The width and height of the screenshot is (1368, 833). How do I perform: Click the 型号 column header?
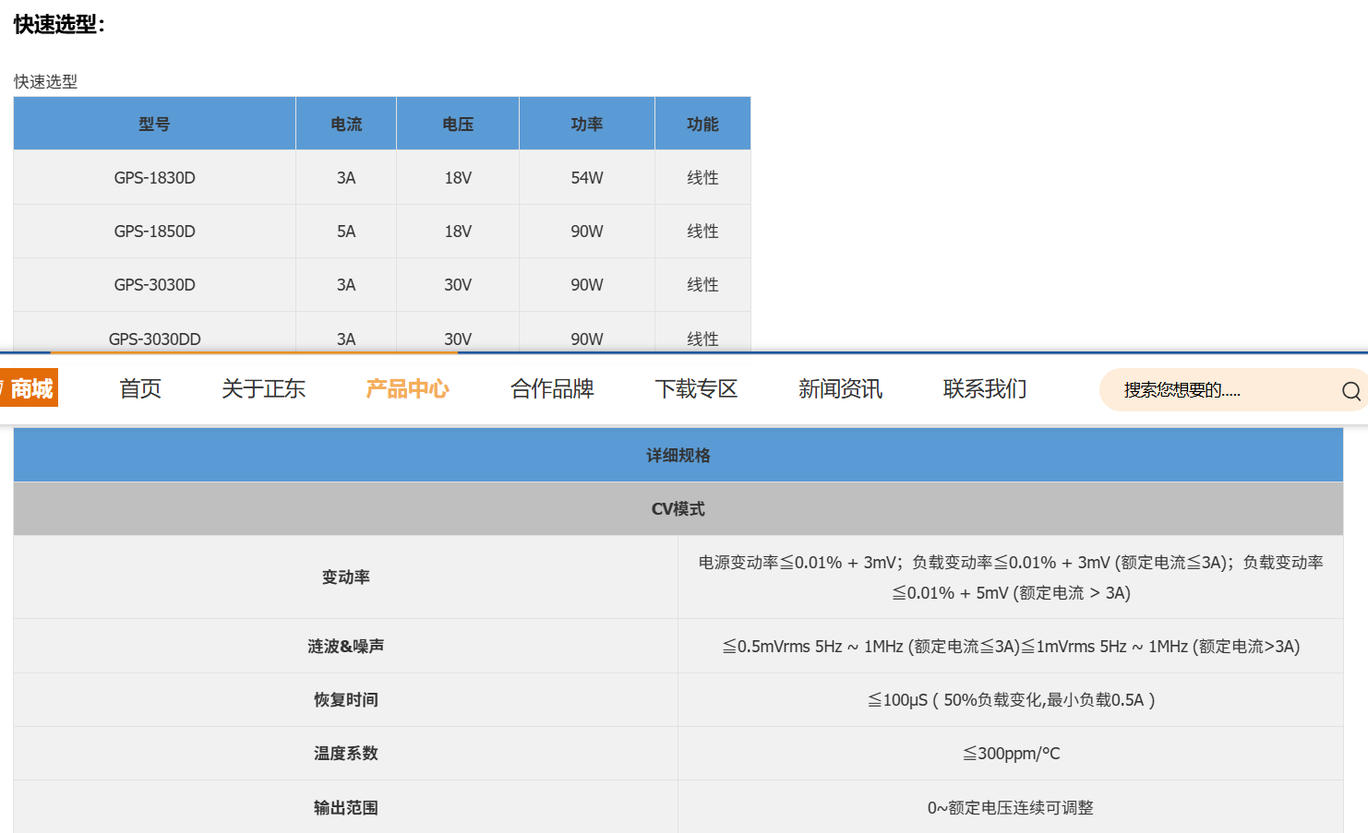(x=154, y=124)
